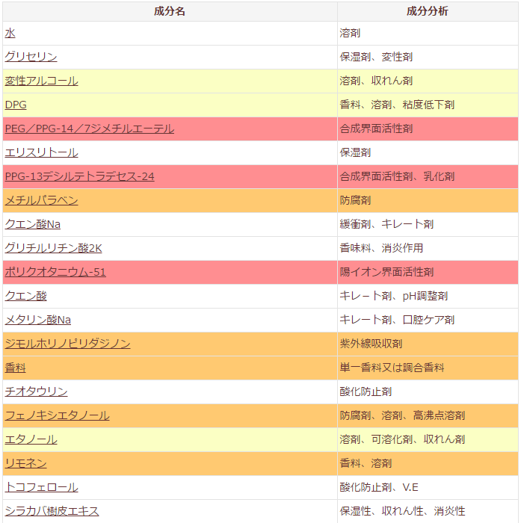The height and width of the screenshot is (523, 521).
Task: Open the エリスリトール link
Action: click(x=41, y=152)
